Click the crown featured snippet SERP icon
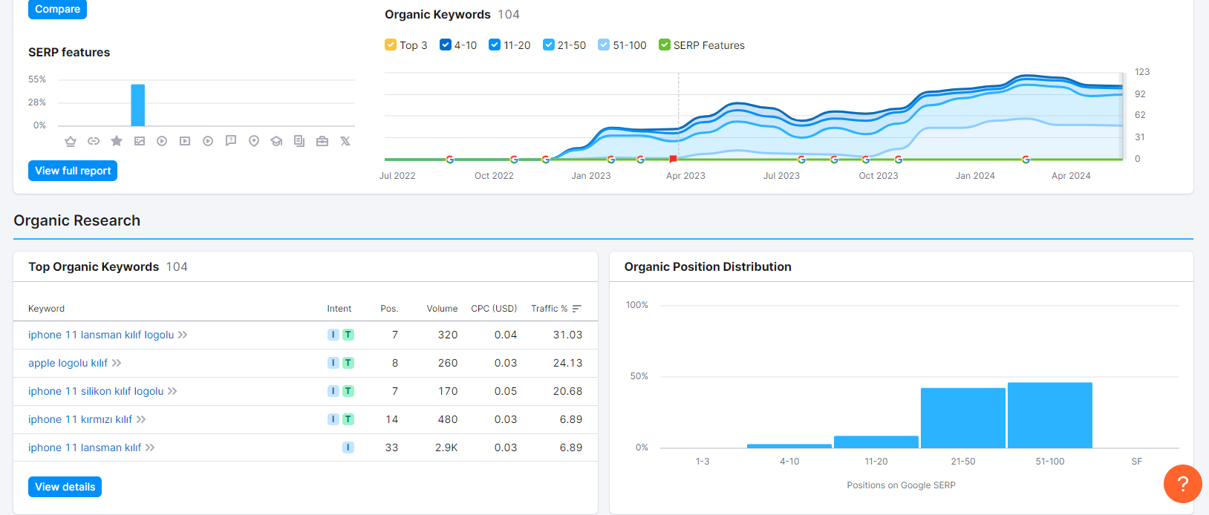 click(71, 141)
